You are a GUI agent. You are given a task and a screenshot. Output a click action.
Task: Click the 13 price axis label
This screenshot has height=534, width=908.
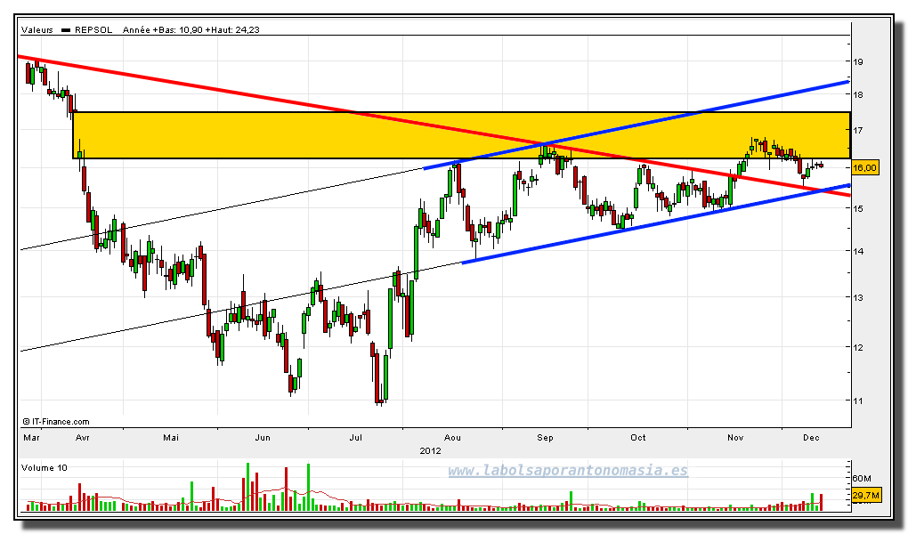point(857,297)
